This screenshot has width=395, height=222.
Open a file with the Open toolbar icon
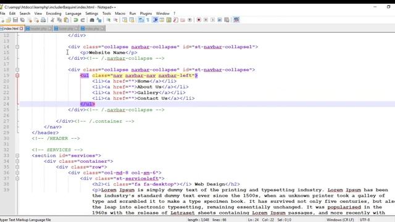click(8, 20)
